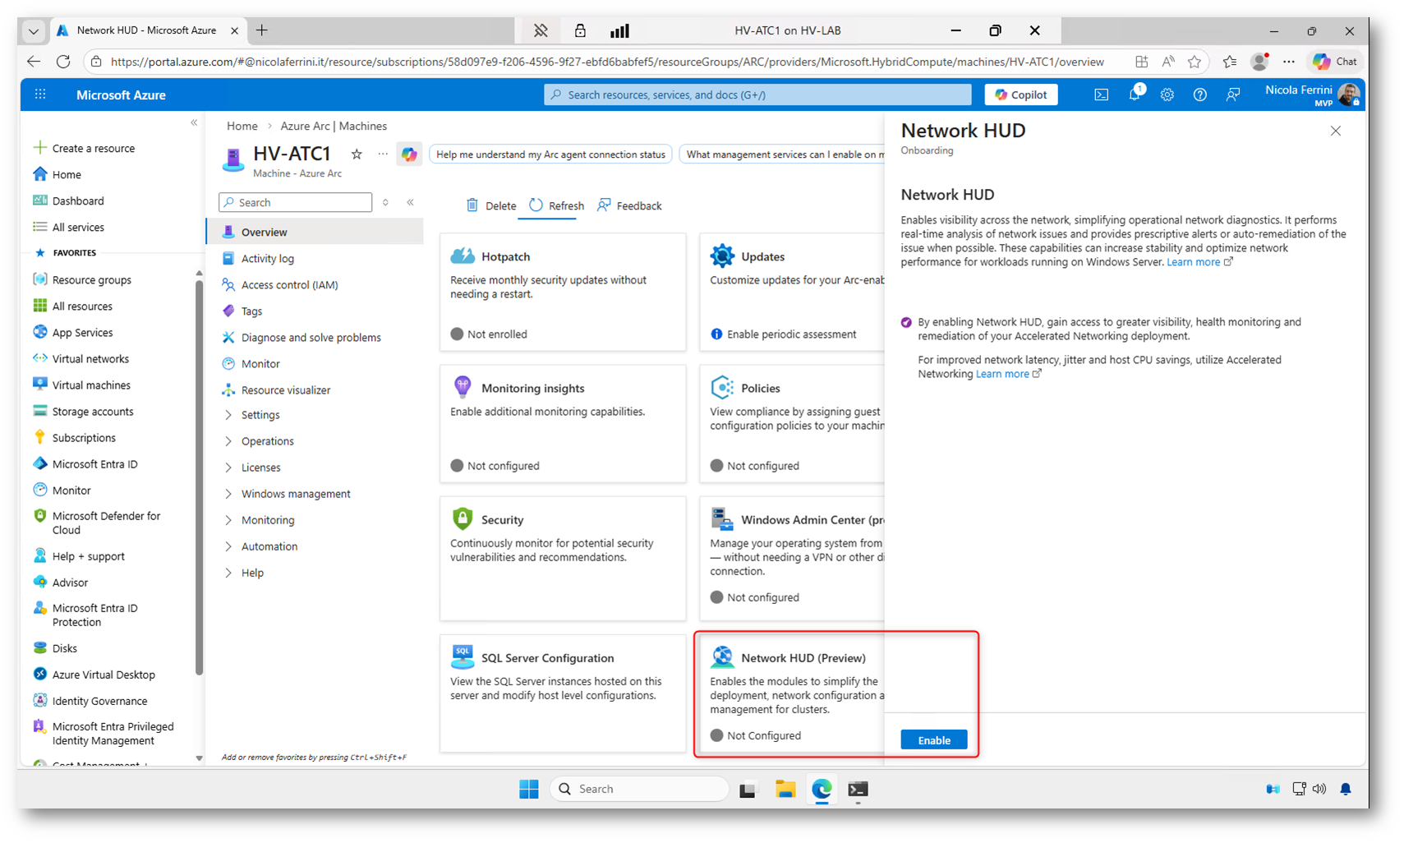Image resolution: width=1404 pixels, height=843 pixels.
Task: Click the Windows taskbar Search box
Action: pyautogui.click(x=639, y=789)
